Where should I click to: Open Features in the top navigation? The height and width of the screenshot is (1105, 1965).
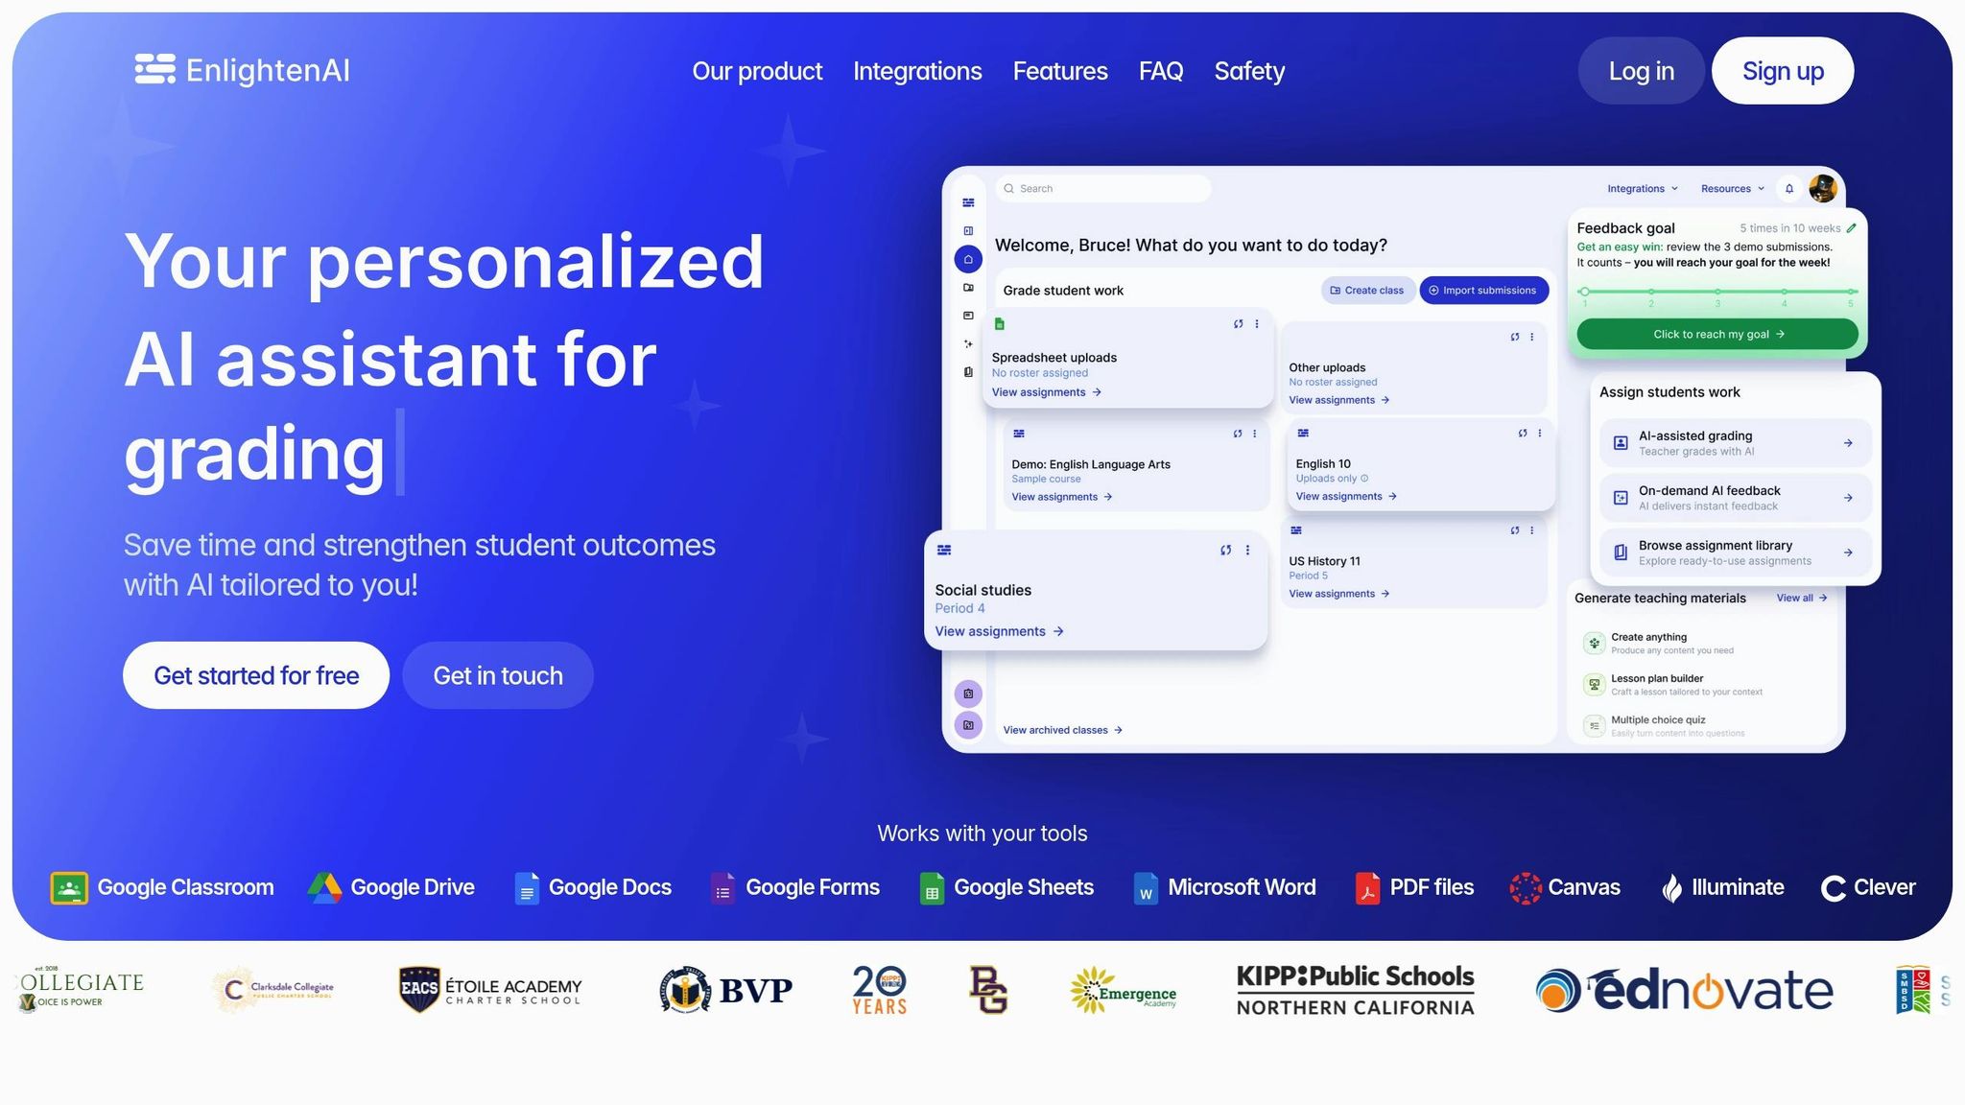[1060, 71]
